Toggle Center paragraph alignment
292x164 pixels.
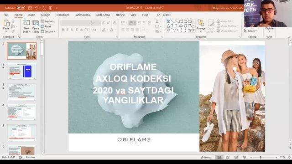(128, 30)
